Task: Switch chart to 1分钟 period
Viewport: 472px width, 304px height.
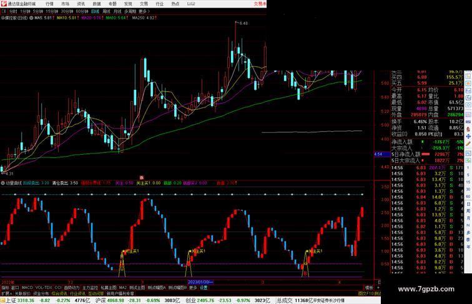Action: pos(25,11)
